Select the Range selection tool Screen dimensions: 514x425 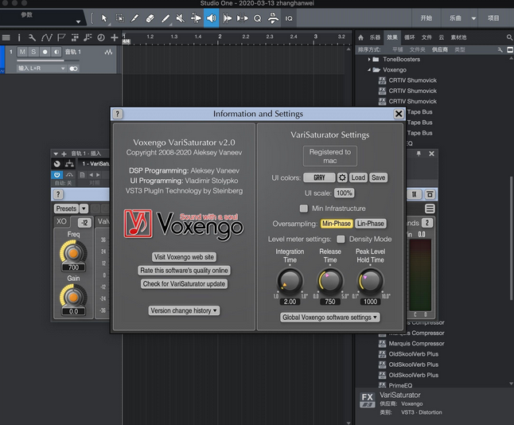click(x=120, y=18)
